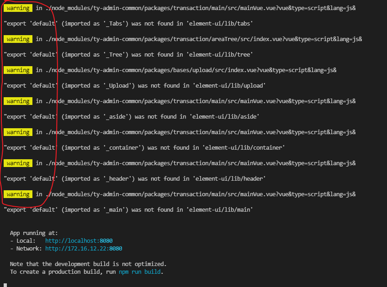Open the http://172.16.12.22:8080 network link
Screen dimensions: 387x287
84,249
